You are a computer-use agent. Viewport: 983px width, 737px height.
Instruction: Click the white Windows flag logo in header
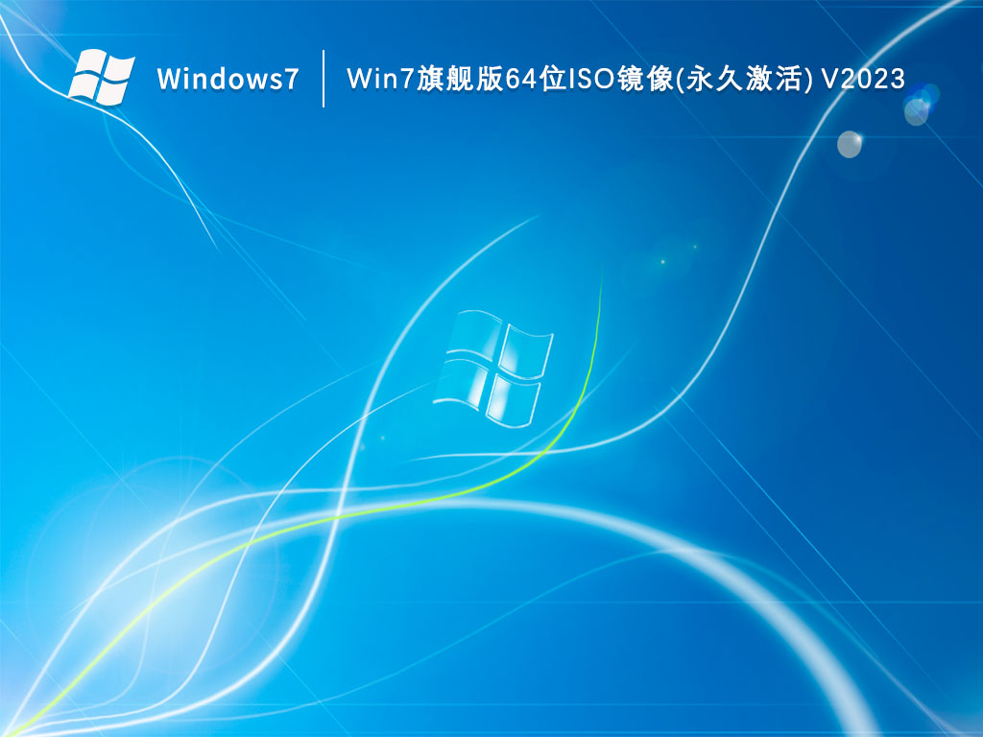click(101, 77)
